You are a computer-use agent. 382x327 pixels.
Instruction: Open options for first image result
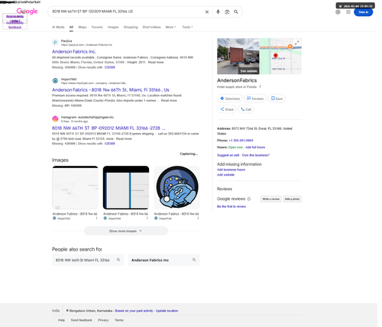[96, 219]
